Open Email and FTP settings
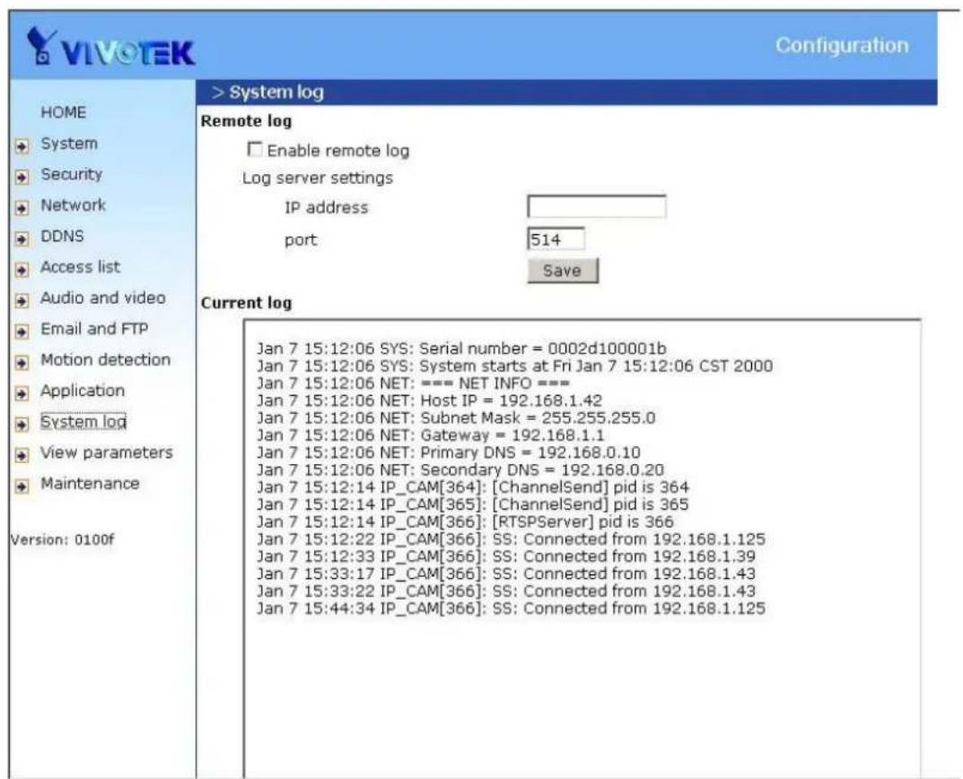 (x=94, y=328)
